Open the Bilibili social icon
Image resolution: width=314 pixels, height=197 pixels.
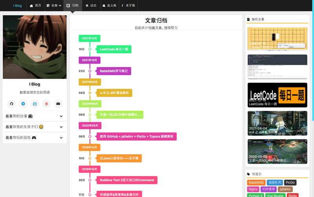tap(35, 104)
